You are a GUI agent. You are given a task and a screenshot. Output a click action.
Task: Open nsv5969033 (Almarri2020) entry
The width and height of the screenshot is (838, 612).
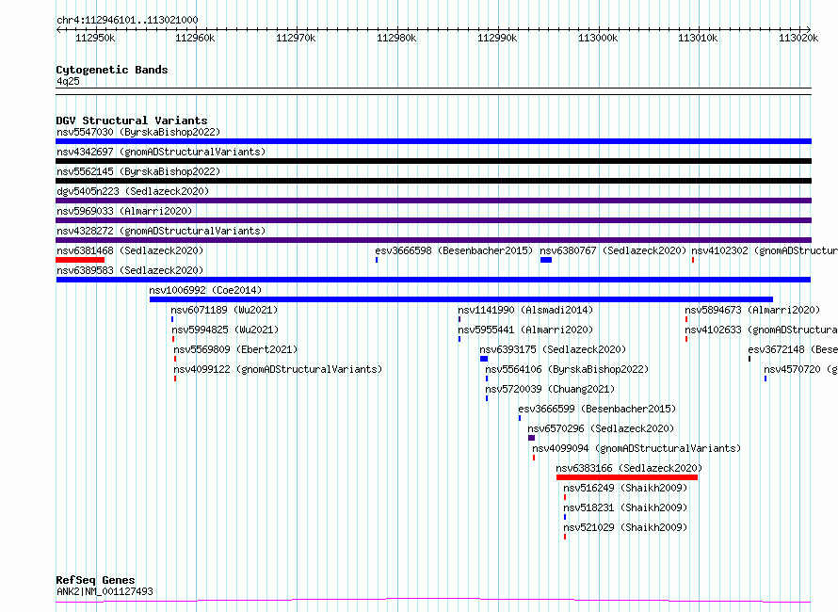pos(124,211)
